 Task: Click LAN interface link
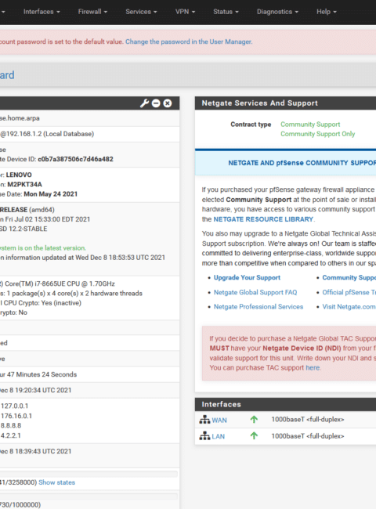(219, 436)
